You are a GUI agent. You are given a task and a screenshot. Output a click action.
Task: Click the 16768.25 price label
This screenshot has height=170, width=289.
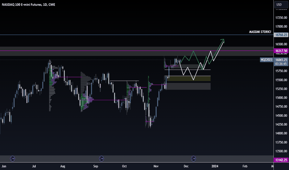281,35
